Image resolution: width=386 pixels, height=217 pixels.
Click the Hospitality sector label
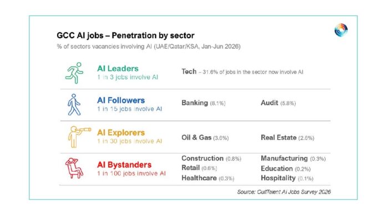[x=278, y=178]
